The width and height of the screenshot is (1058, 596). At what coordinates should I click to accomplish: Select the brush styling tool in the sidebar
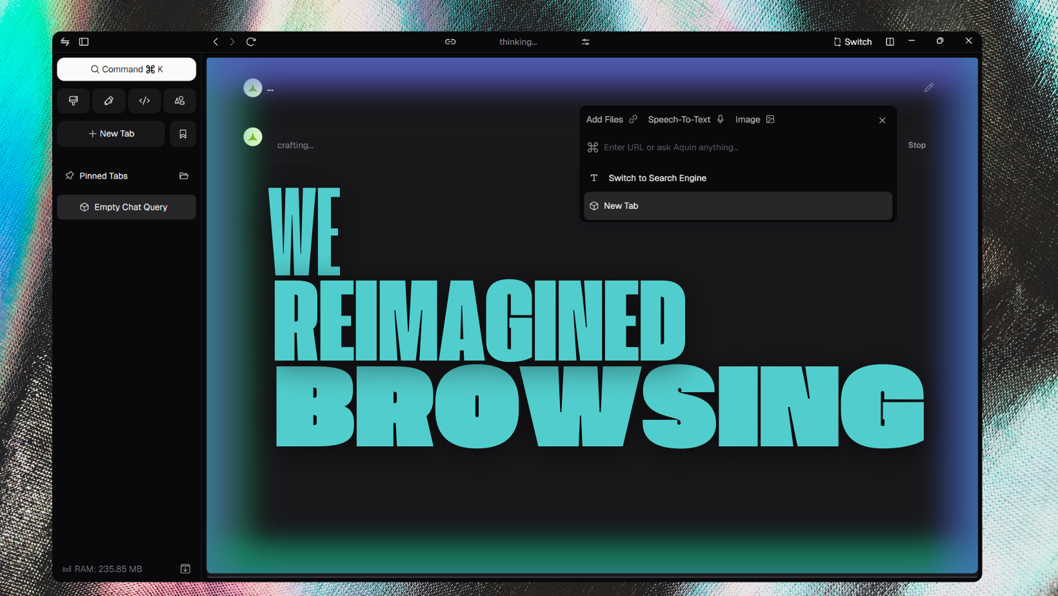tap(74, 101)
